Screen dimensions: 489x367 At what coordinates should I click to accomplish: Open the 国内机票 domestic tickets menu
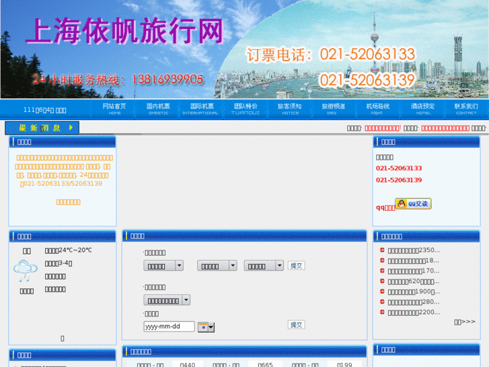click(x=158, y=109)
